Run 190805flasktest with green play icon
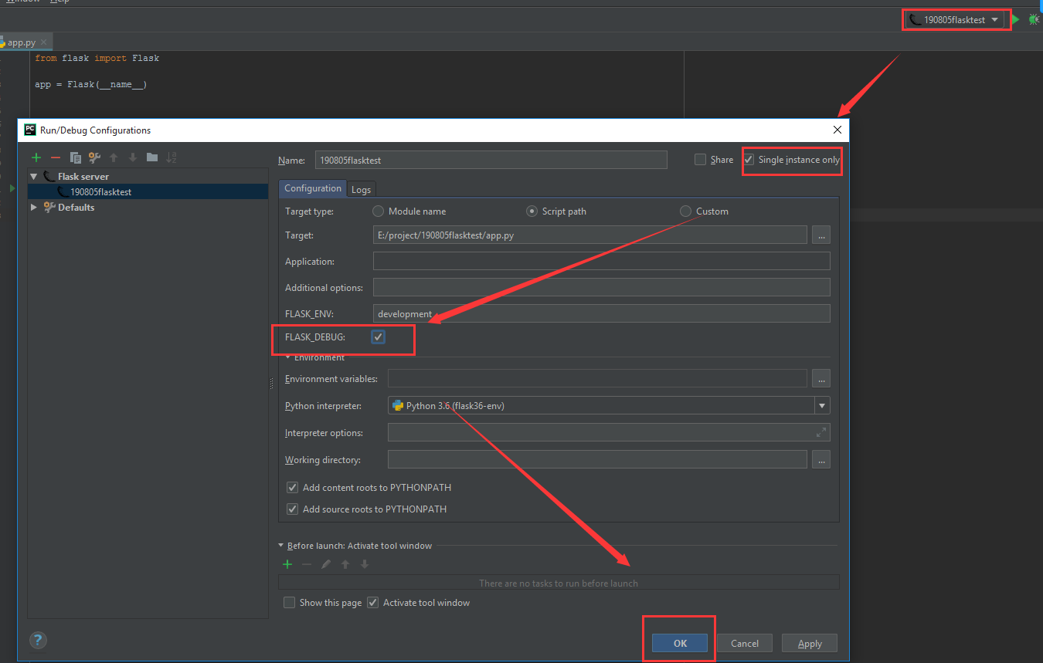The image size is (1043, 663). coord(1016,19)
